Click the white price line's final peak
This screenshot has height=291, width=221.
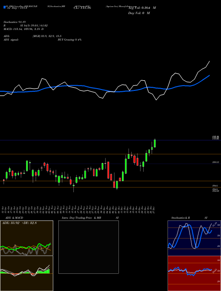coord(210,61)
